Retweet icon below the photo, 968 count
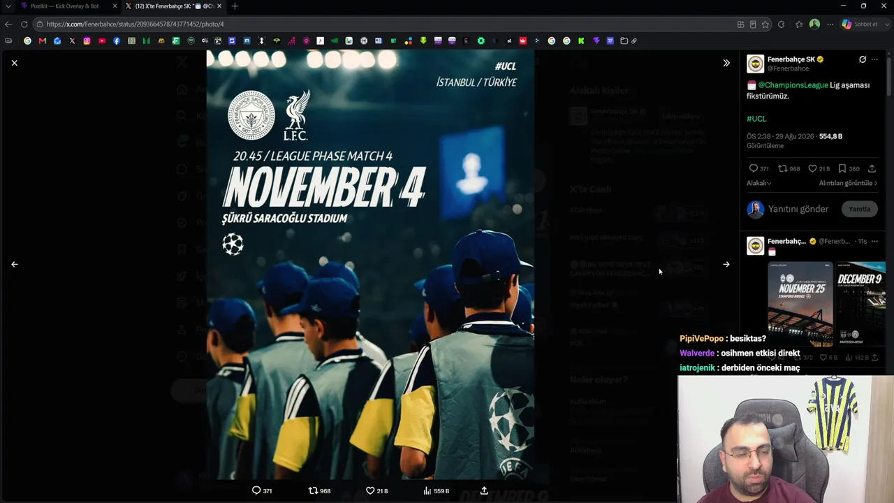The width and height of the screenshot is (894, 503). pyautogui.click(x=313, y=490)
